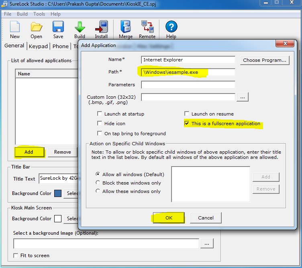
Task: Click the Choose Program... button
Action: click(x=265, y=60)
